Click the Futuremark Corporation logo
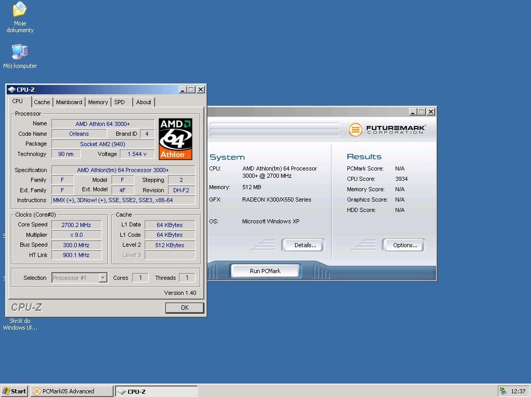Image resolution: width=531 pixels, height=398 pixels. [x=387, y=129]
